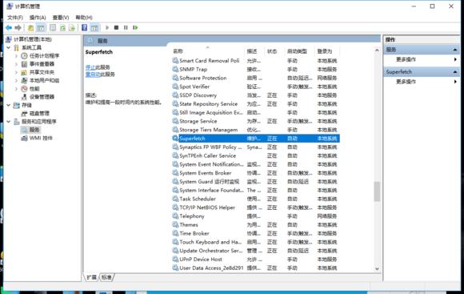Select the Time Broker service
464x294 pixels.
255,233
